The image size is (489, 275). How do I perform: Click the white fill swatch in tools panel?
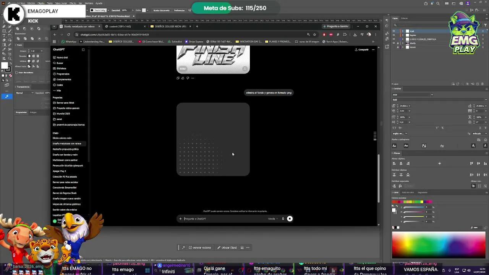[4, 66]
